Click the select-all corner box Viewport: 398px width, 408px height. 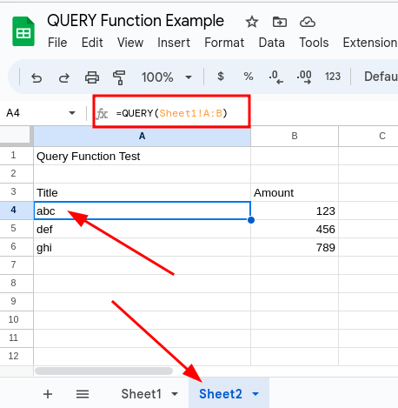(15, 136)
